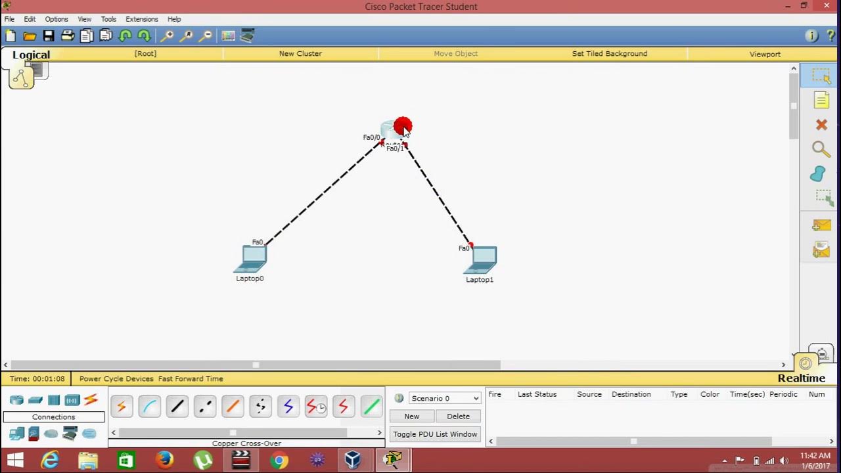Select the Laptop1 device

[x=480, y=260]
